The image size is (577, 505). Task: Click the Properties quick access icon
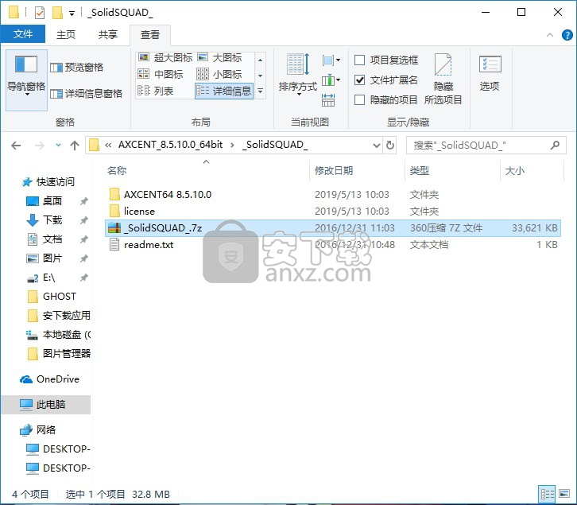[x=40, y=13]
